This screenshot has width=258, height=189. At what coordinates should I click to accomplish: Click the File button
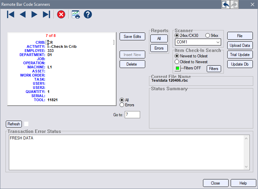coord(240,36)
